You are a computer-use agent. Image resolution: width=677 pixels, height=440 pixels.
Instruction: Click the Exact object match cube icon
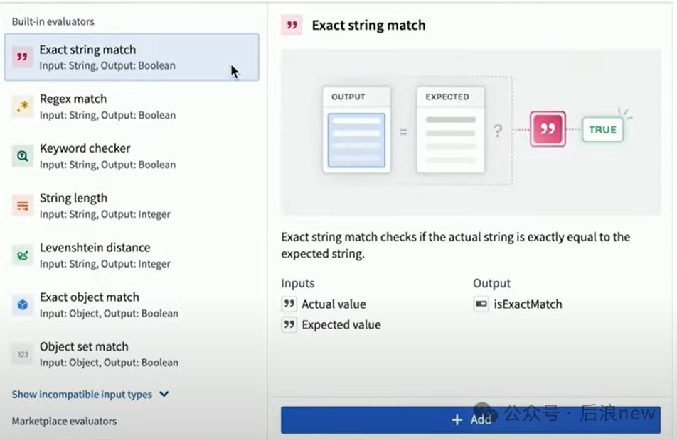23,305
